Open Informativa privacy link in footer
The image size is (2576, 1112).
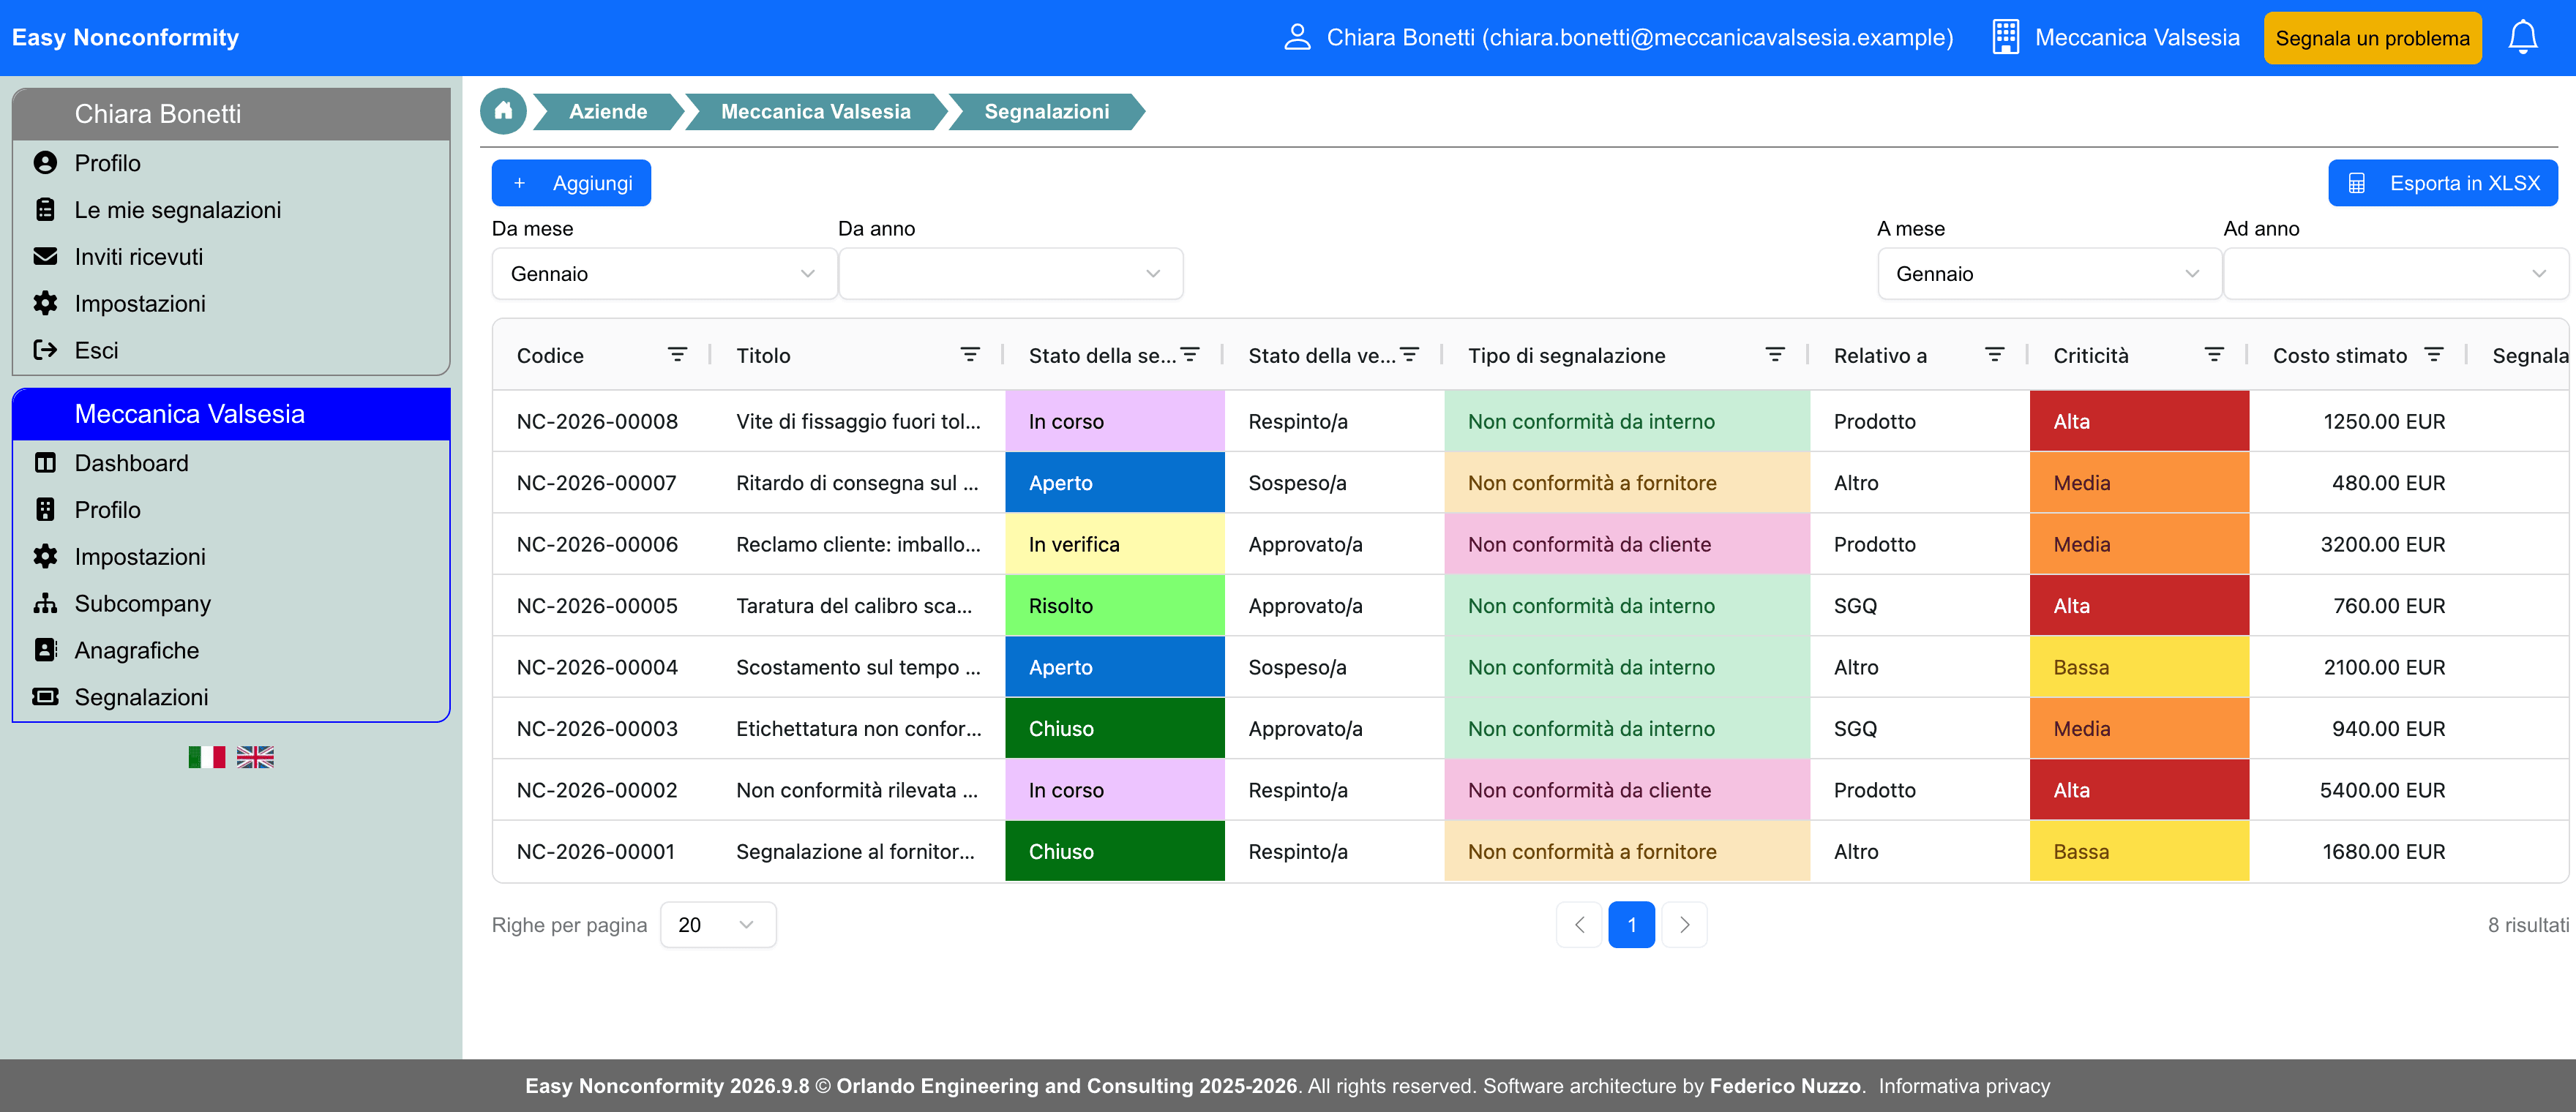pos(1964,1086)
